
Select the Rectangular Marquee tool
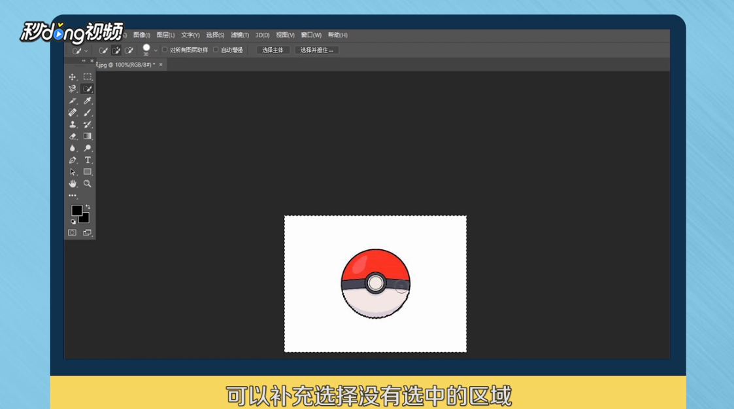click(88, 77)
